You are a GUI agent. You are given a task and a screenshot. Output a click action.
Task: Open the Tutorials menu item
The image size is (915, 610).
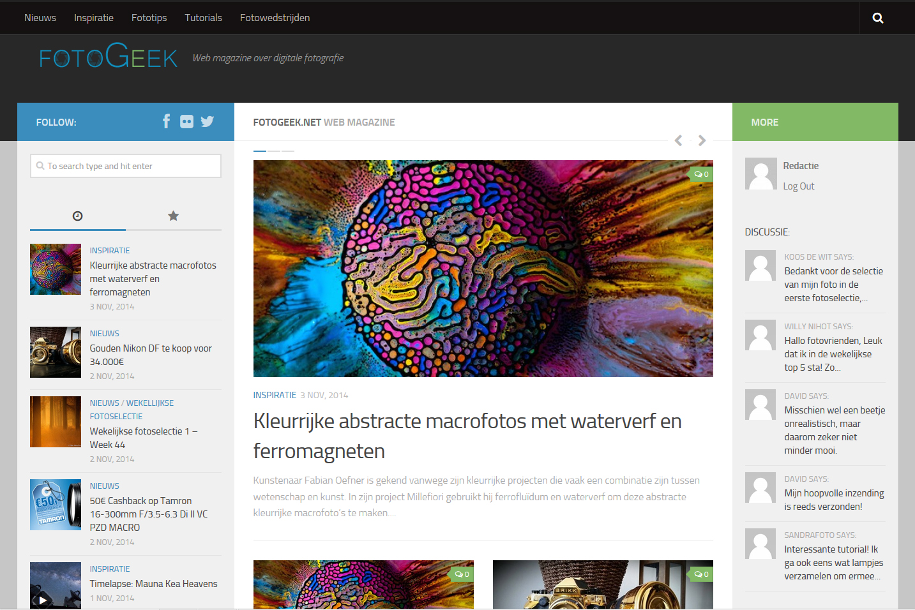[204, 18]
